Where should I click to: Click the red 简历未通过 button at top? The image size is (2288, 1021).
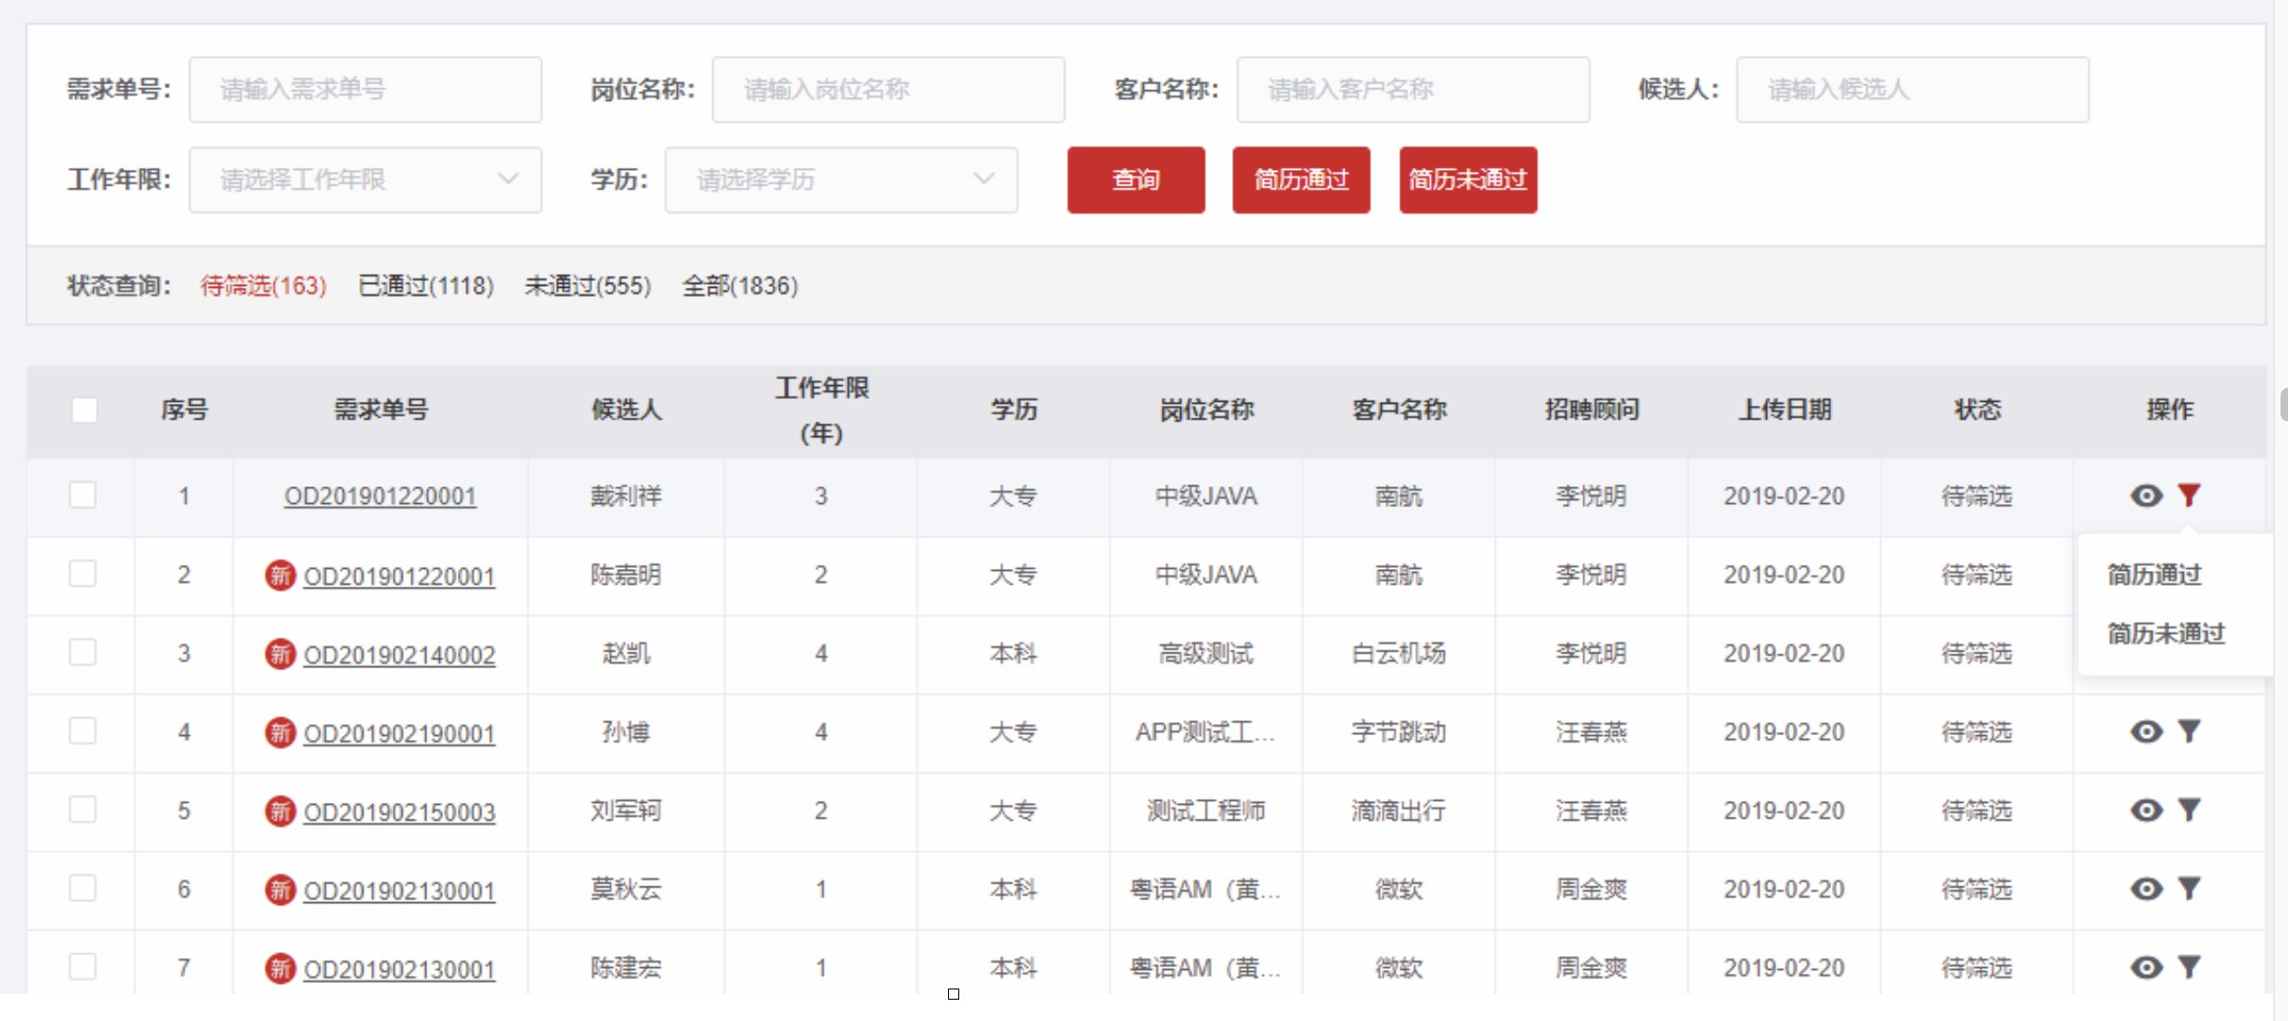coord(1467,180)
